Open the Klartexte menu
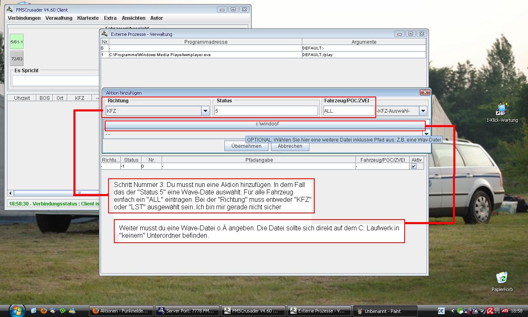The width and height of the screenshot is (528, 317). [88, 18]
